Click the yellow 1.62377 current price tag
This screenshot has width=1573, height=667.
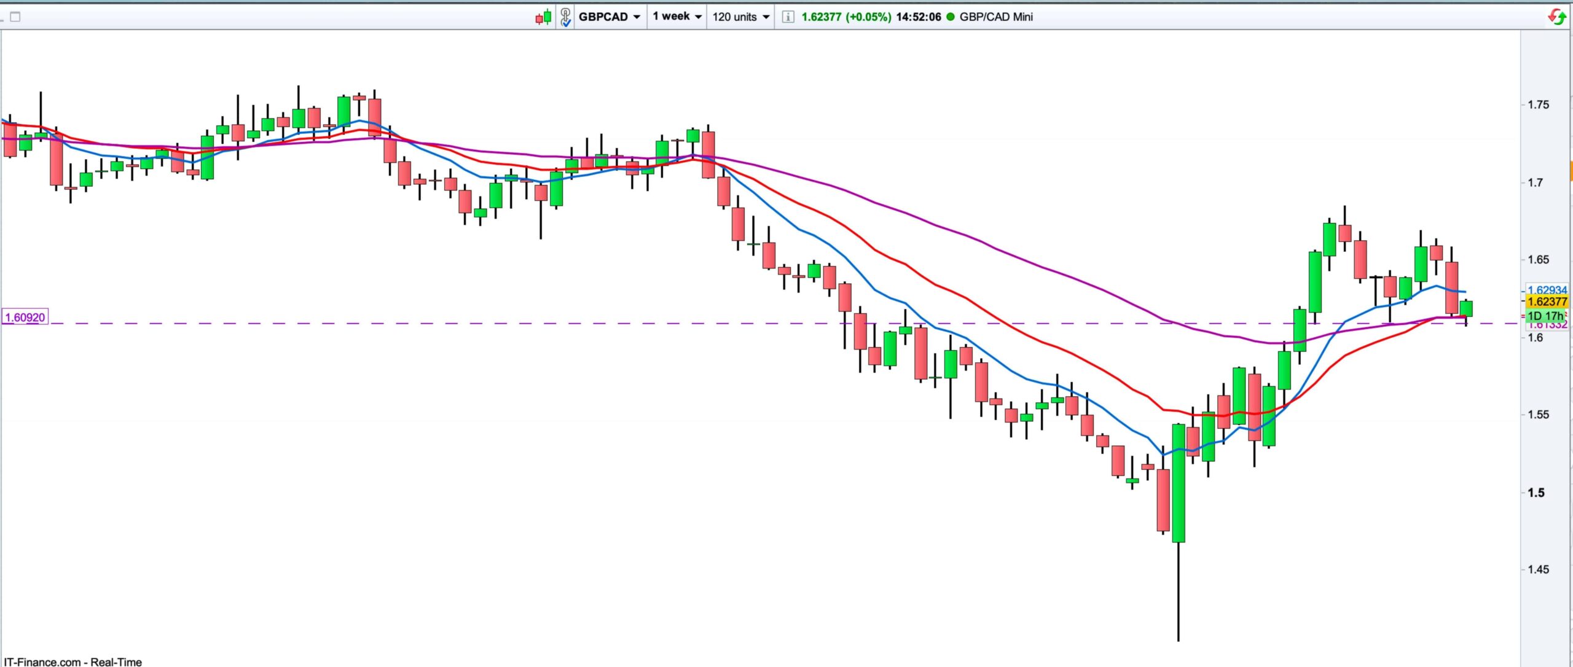click(x=1547, y=302)
